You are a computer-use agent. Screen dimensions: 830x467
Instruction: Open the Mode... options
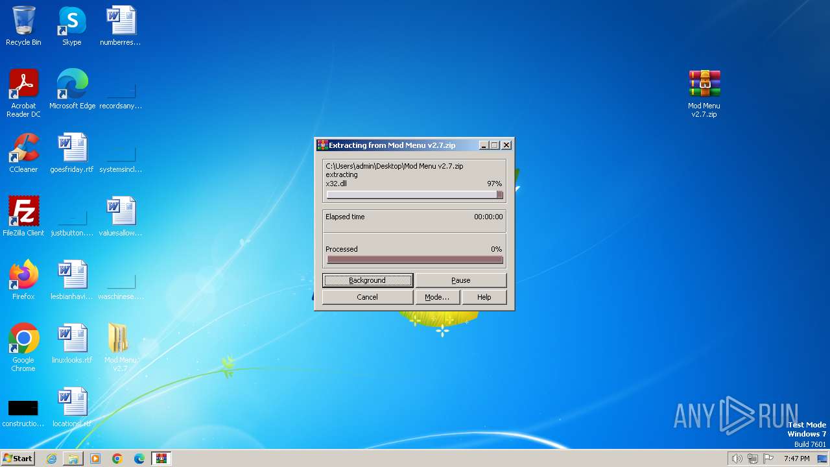(x=437, y=297)
